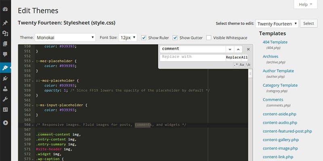Close the search and replace box
This screenshot has height=161, width=323.
pos(248,49)
